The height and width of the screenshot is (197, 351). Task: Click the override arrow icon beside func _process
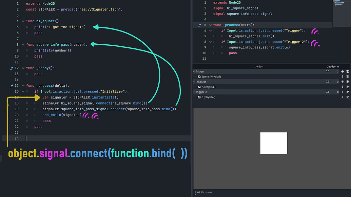pyautogui.click(x=11, y=86)
